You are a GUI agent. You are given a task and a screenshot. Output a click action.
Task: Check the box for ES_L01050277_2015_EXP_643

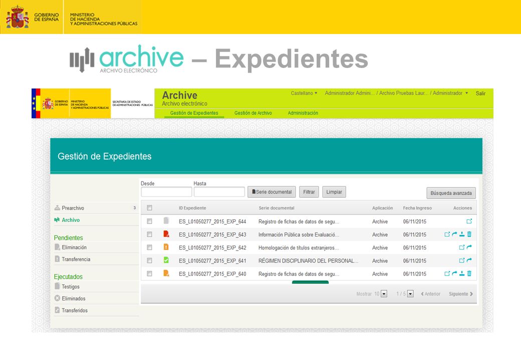point(149,234)
